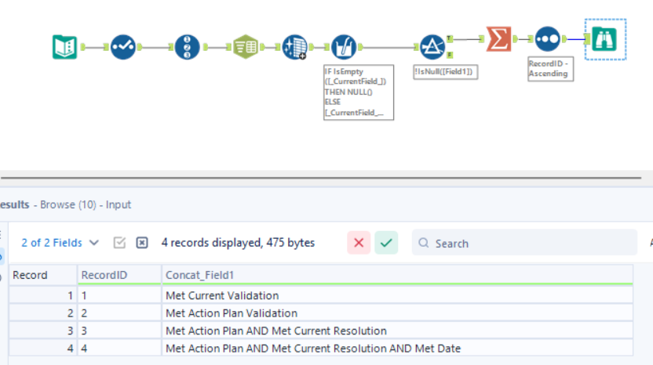Select the "Met Current Validation" cell

tap(222, 295)
